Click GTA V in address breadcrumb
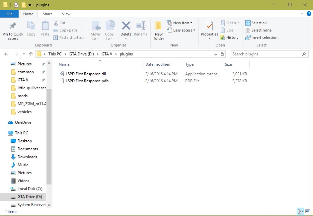Viewport: 313px width, 216px height. point(107,54)
